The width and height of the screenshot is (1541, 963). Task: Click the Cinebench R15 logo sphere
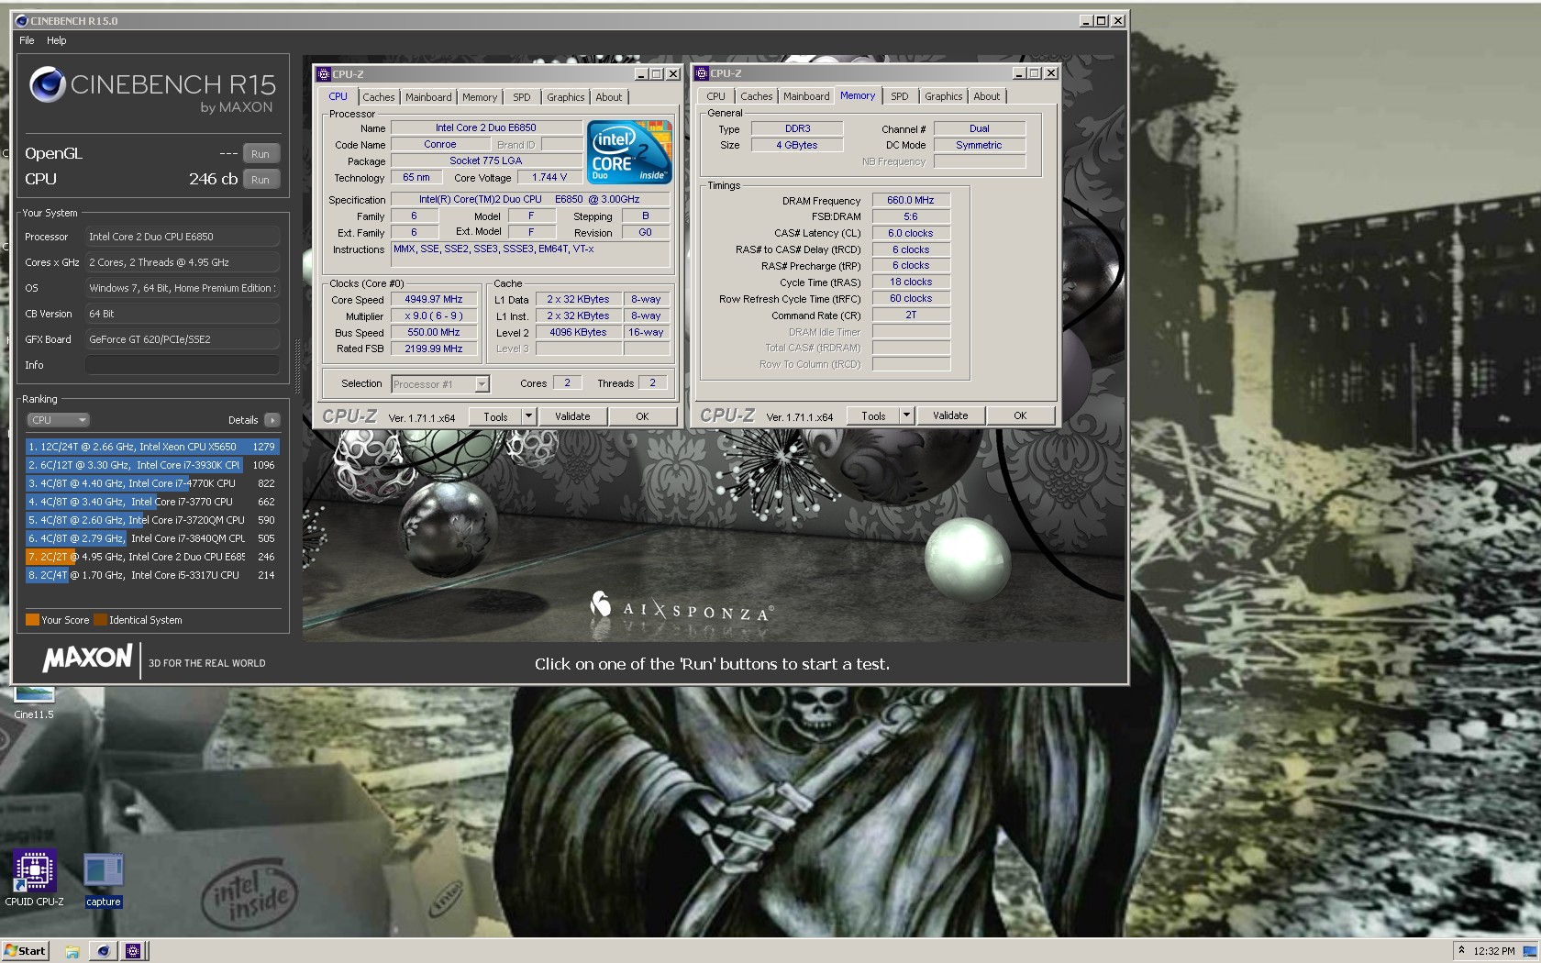click(x=47, y=85)
